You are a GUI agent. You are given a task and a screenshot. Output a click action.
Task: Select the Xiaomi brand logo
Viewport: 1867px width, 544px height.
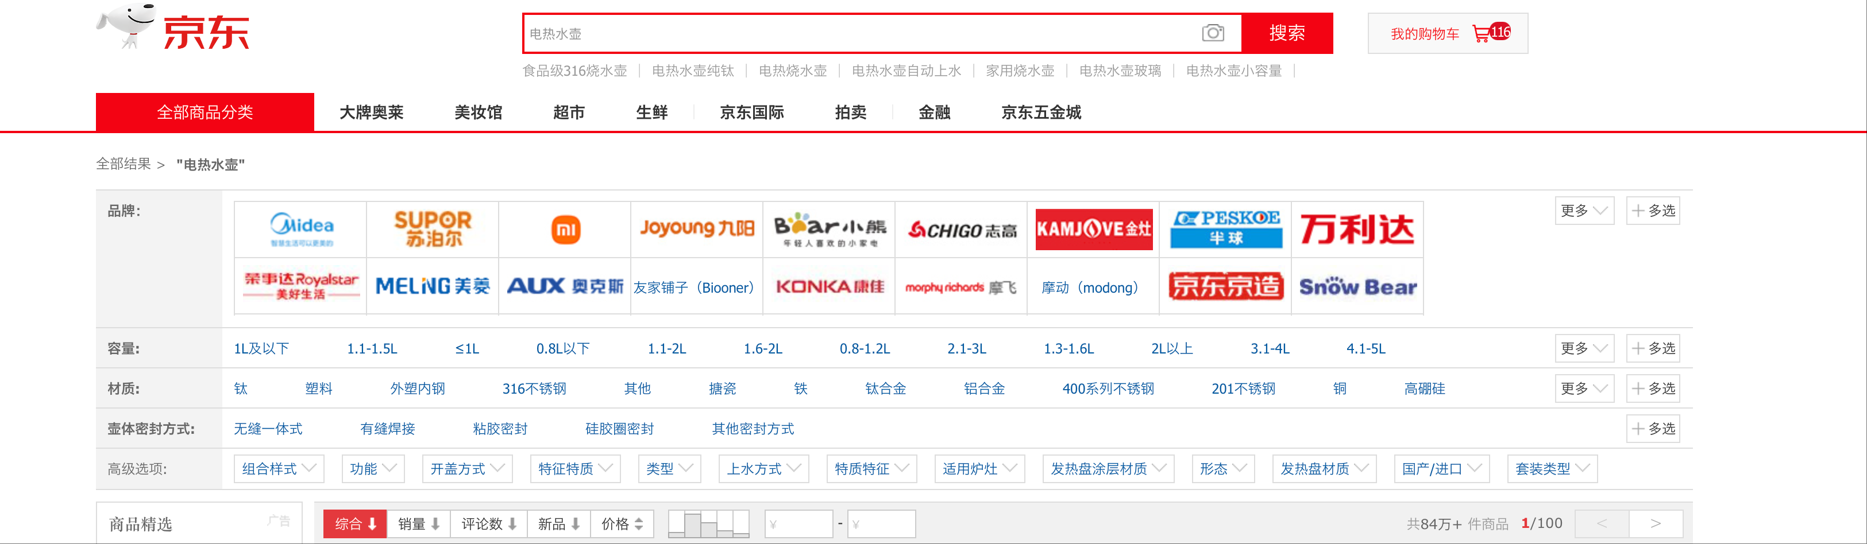point(565,230)
